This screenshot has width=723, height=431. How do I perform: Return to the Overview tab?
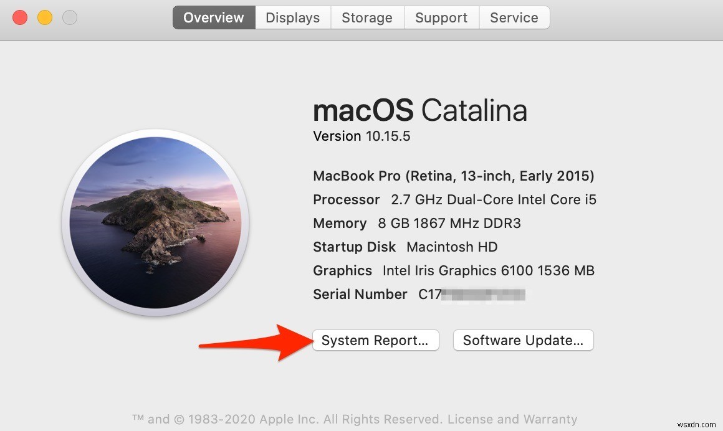(x=213, y=17)
